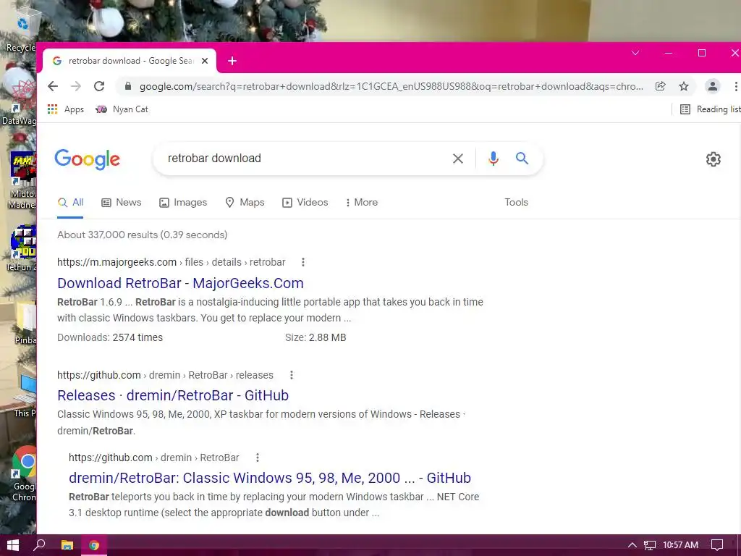Bookmark this page with the star icon
The width and height of the screenshot is (741, 556).
684,86
